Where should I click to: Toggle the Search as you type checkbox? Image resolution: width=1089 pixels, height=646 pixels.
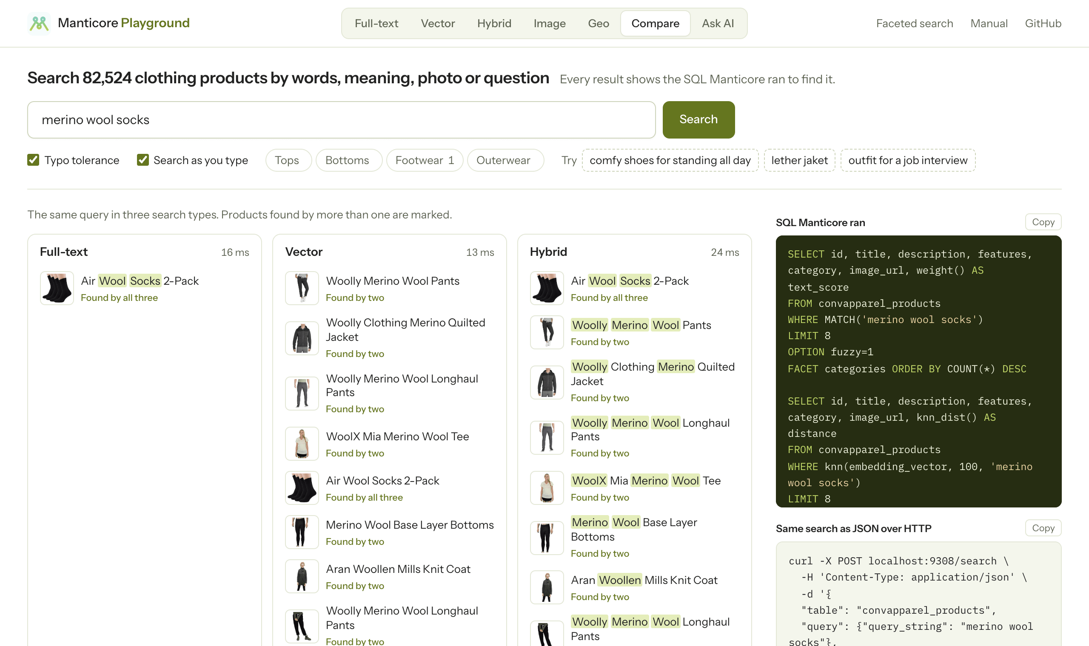(x=143, y=160)
